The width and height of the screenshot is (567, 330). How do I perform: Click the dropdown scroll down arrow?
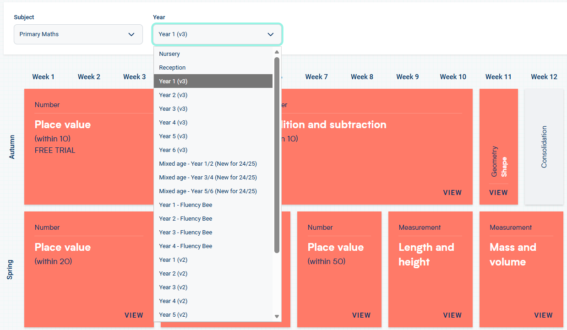tap(277, 316)
